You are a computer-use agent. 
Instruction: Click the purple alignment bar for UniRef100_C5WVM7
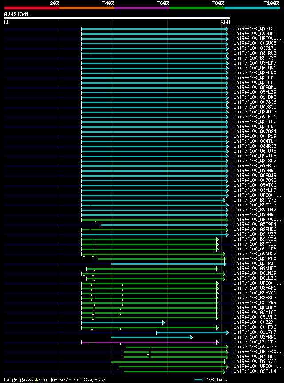[150, 342]
